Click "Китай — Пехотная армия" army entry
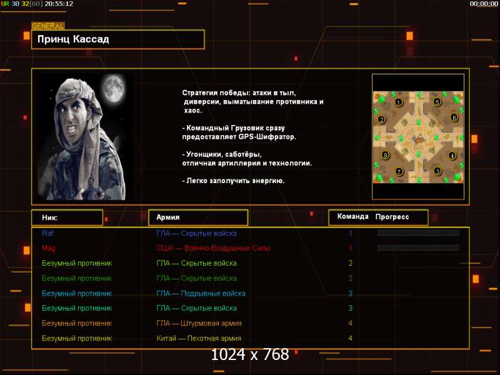The width and height of the screenshot is (500, 375). coord(199,338)
